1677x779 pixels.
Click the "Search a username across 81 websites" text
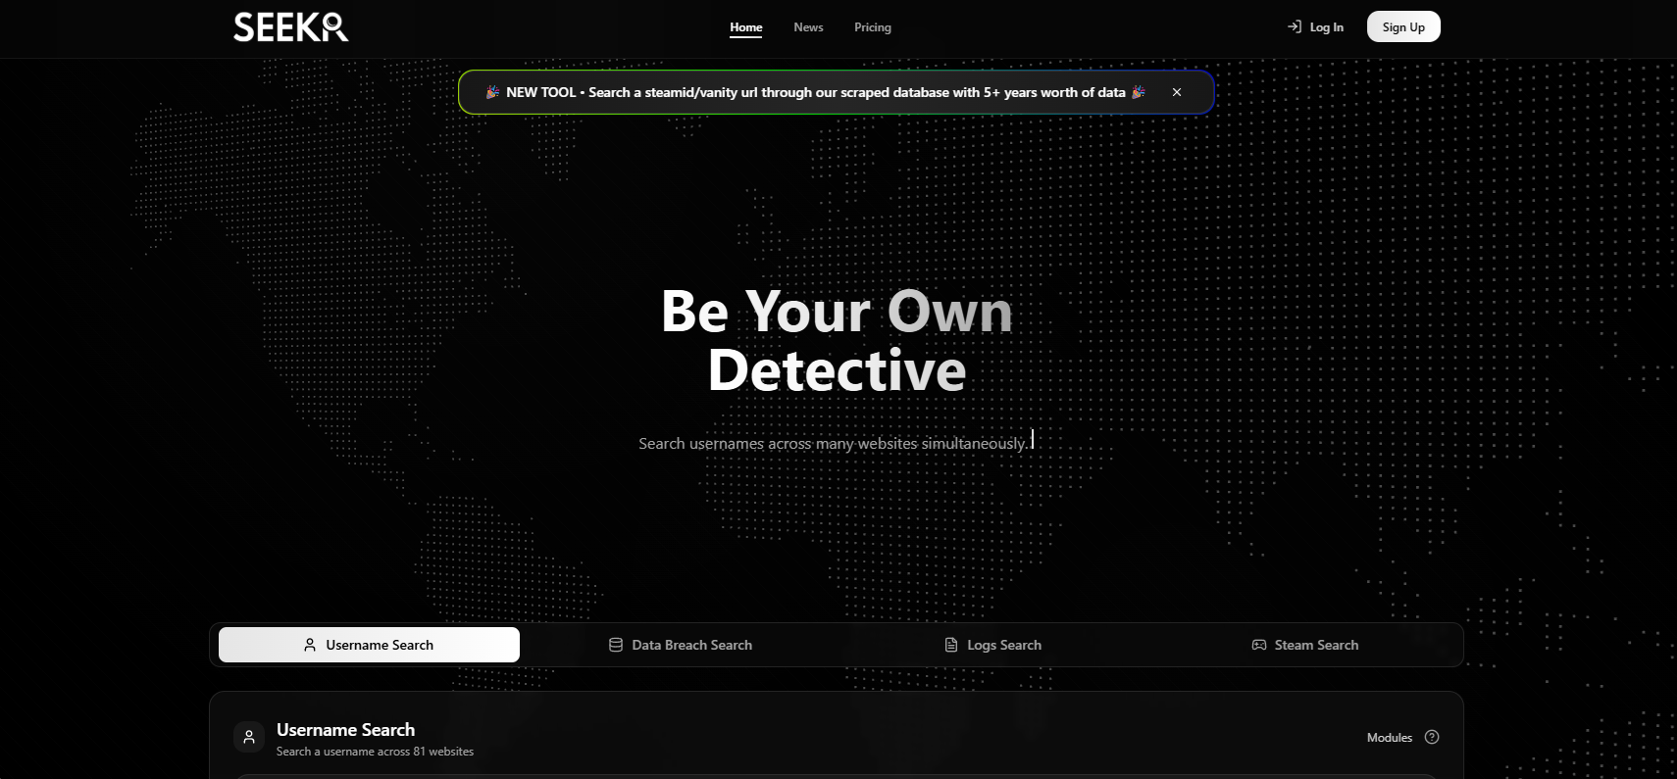click(x=375, y=752)
